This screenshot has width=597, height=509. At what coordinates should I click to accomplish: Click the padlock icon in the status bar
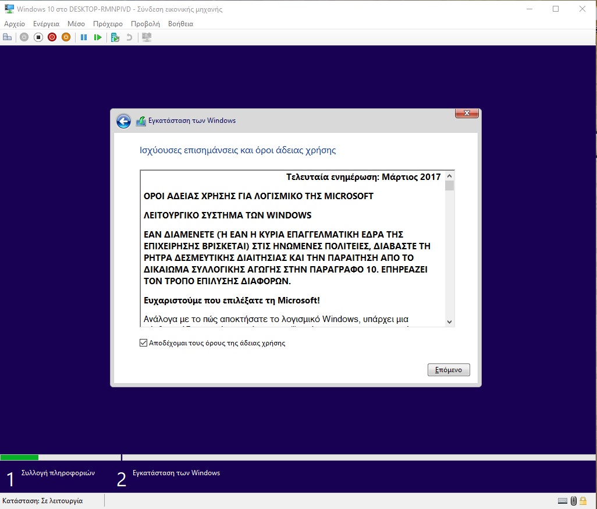(583, 501)
